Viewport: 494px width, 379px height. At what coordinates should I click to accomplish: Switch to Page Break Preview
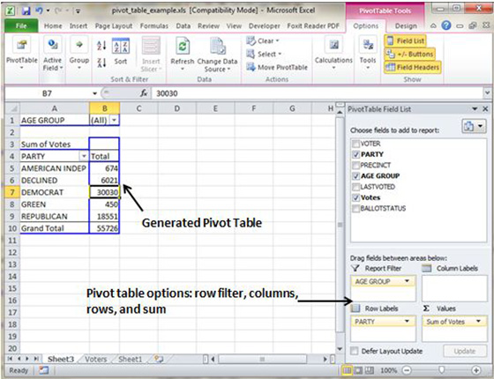pos(370,370)
